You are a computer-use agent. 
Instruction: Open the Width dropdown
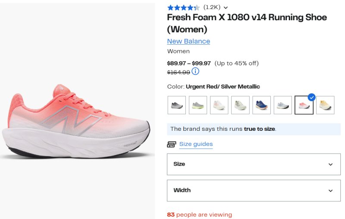click(x=254, y=190)
